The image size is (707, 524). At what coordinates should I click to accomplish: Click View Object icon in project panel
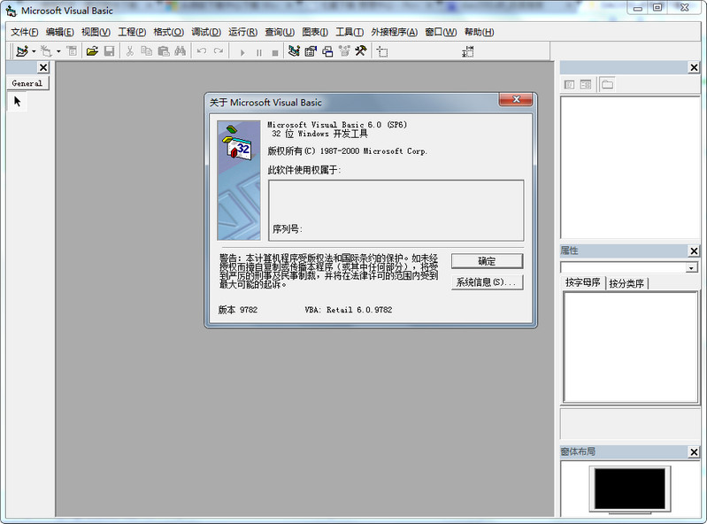pyautogui.click(x=586, y=85)
